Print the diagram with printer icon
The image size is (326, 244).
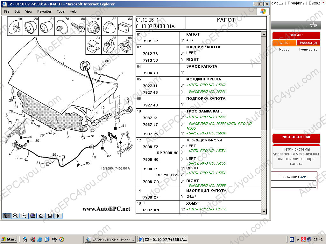(x=32, y=216)
